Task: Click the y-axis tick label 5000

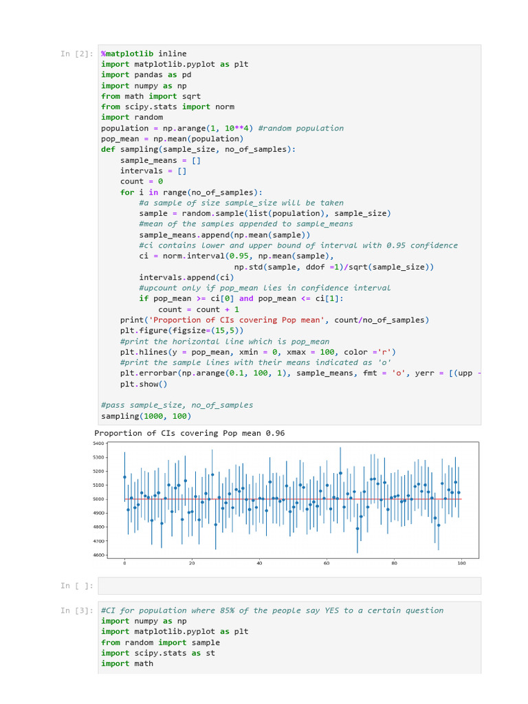Action: point(98,499)
